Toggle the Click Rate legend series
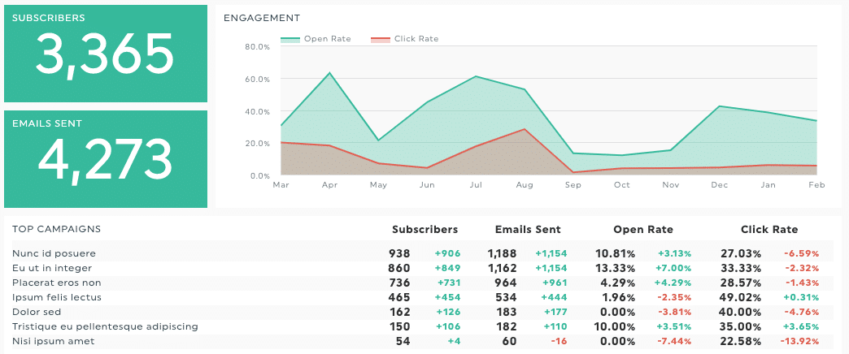This screenshot has width=849, height=354. (416, 38)
